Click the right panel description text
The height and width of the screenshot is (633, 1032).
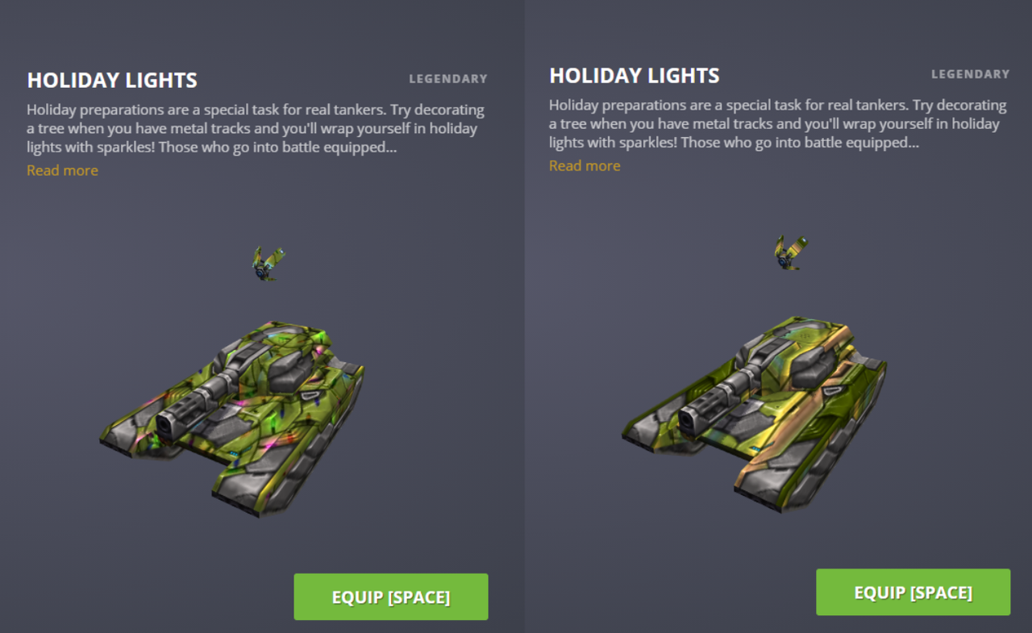tap(778, 123)
